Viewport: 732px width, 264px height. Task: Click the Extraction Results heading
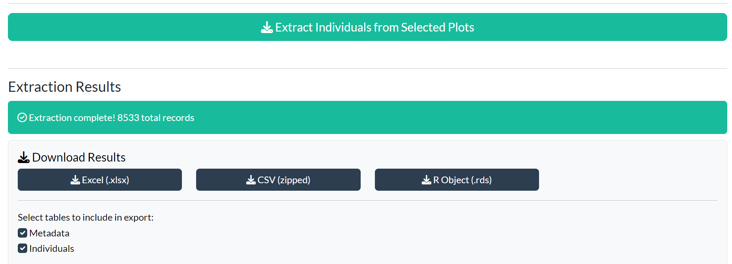65,87
